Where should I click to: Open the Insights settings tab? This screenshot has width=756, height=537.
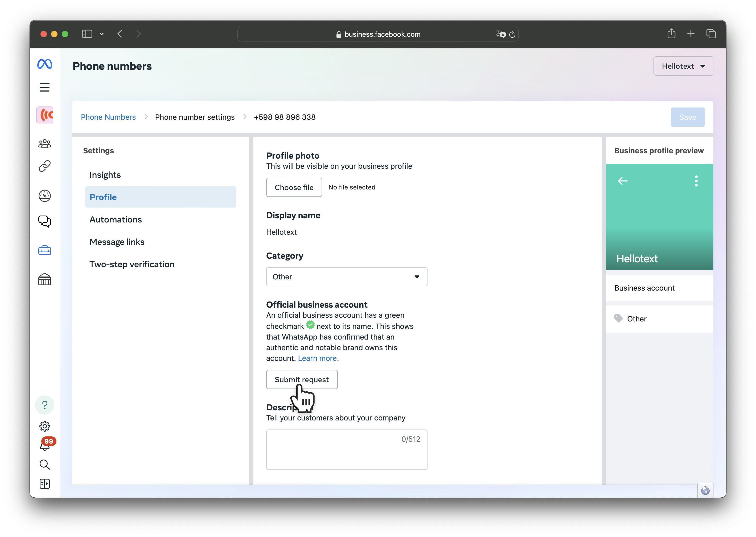[161, 175]
